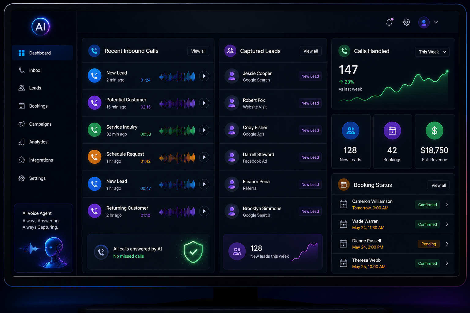Click Robert Fox's avatar
The image size is (470, 313).
click(232, 103)
